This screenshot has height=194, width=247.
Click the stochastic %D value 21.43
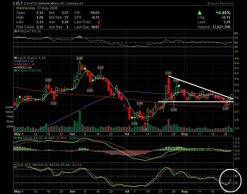[x=76, y=165]
